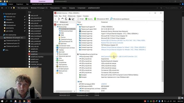Expand the Мультимедиа tree node
Viewport: 184px width, 103px height.
tap(55, 54)
